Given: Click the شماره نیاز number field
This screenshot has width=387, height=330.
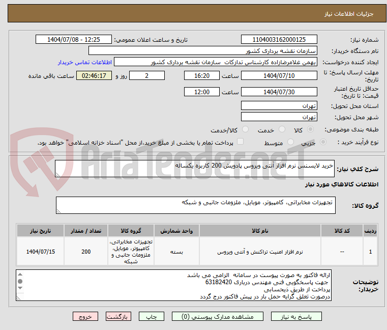Looking at the screenshot, I should (279, 40).
